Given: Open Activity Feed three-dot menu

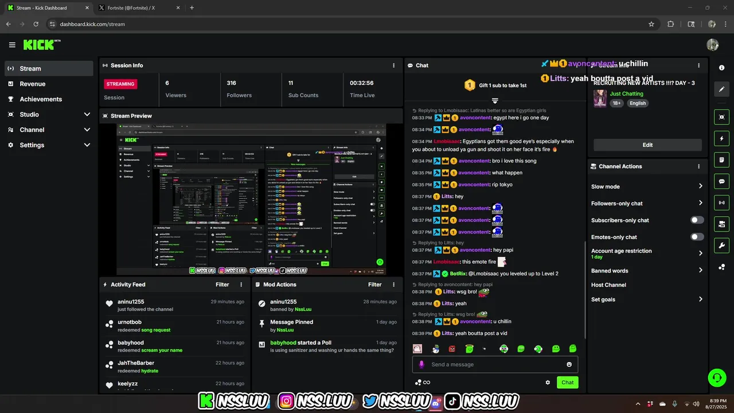Looking at the screenshot, I should (x=241, y=285).
